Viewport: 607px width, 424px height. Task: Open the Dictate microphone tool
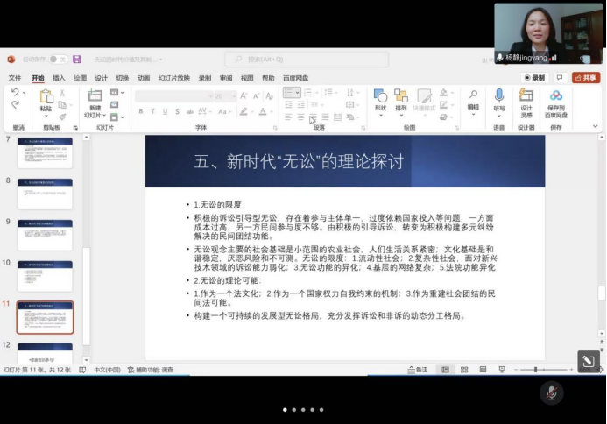point(499,99)
